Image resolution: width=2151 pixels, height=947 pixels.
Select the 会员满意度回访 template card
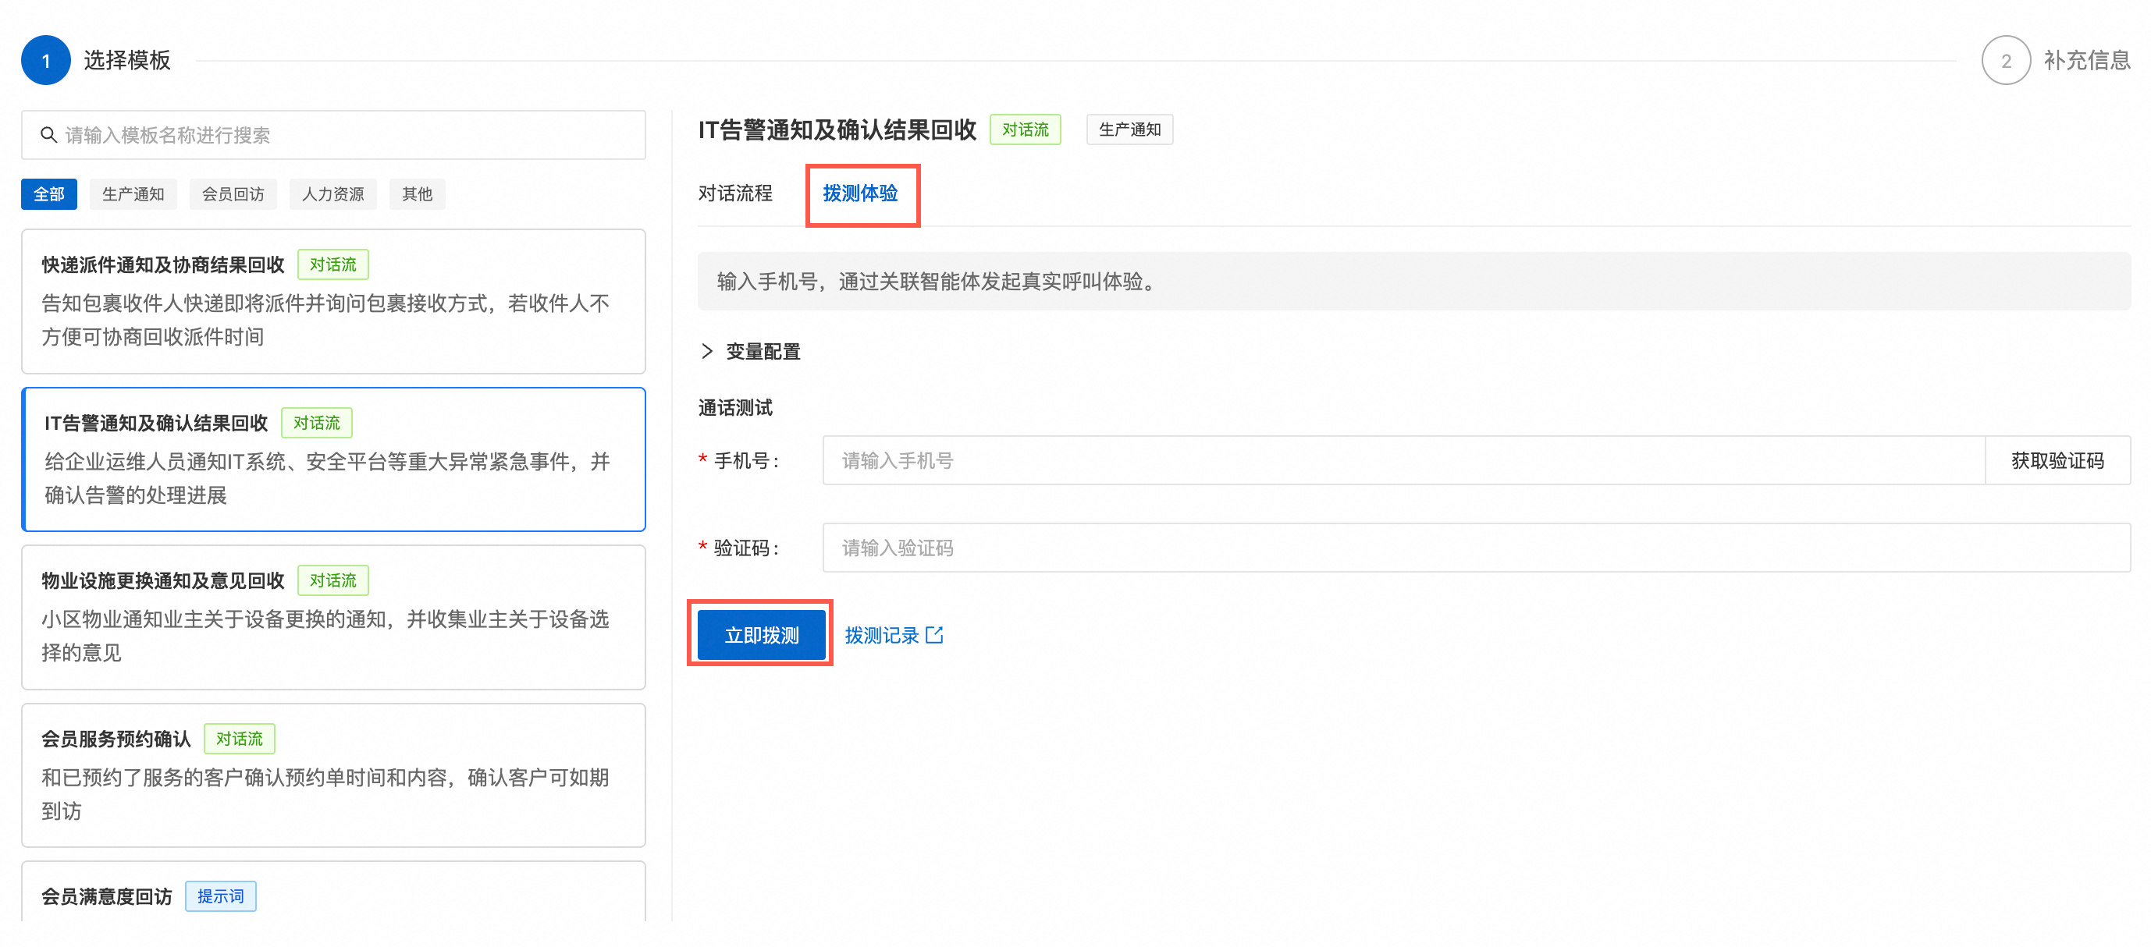(x=334, y=892)
